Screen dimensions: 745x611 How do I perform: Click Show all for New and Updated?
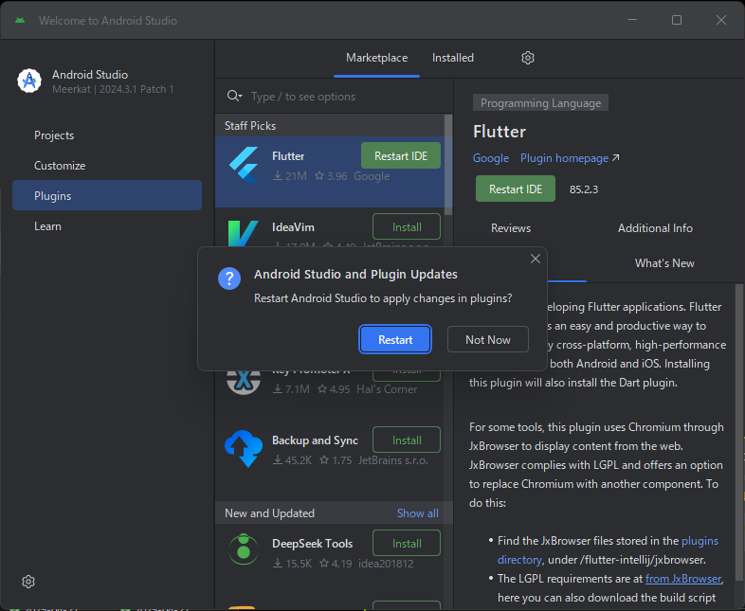click(418, 513)
